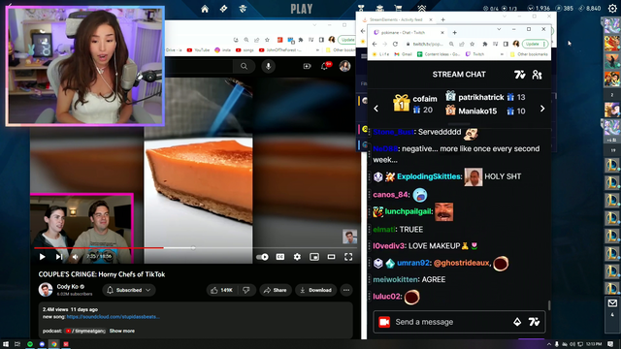Download the YouTube video
Screen dimensions: 621x349
pos(315,290)
